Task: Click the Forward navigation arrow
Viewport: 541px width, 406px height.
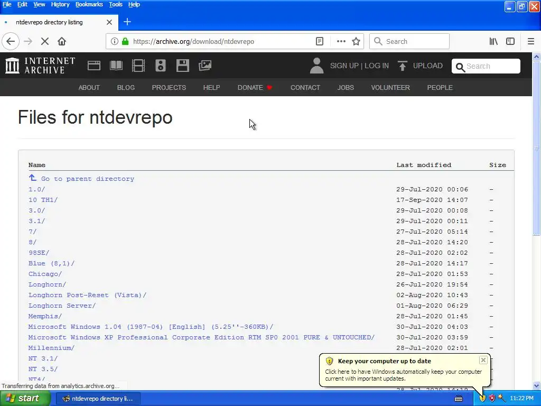Action: [x=29, y=41]
